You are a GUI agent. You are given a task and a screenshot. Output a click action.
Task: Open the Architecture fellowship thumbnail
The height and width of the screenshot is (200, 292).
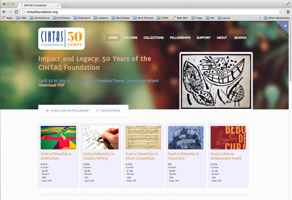[58, 137]
